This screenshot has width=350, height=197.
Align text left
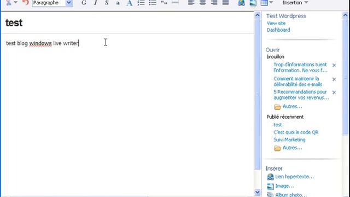pyautogui.click(x=191, y=3)
